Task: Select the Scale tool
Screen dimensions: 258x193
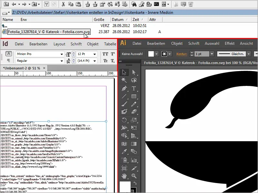Action: tap(134, 120)
